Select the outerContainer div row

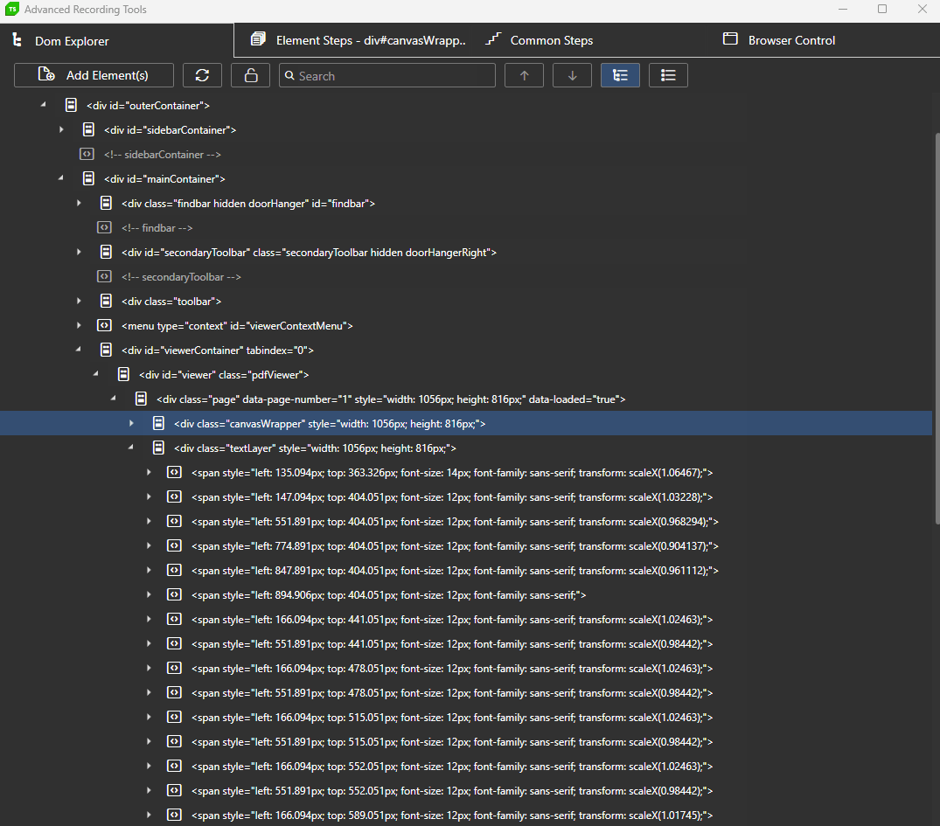coord(466,106)
